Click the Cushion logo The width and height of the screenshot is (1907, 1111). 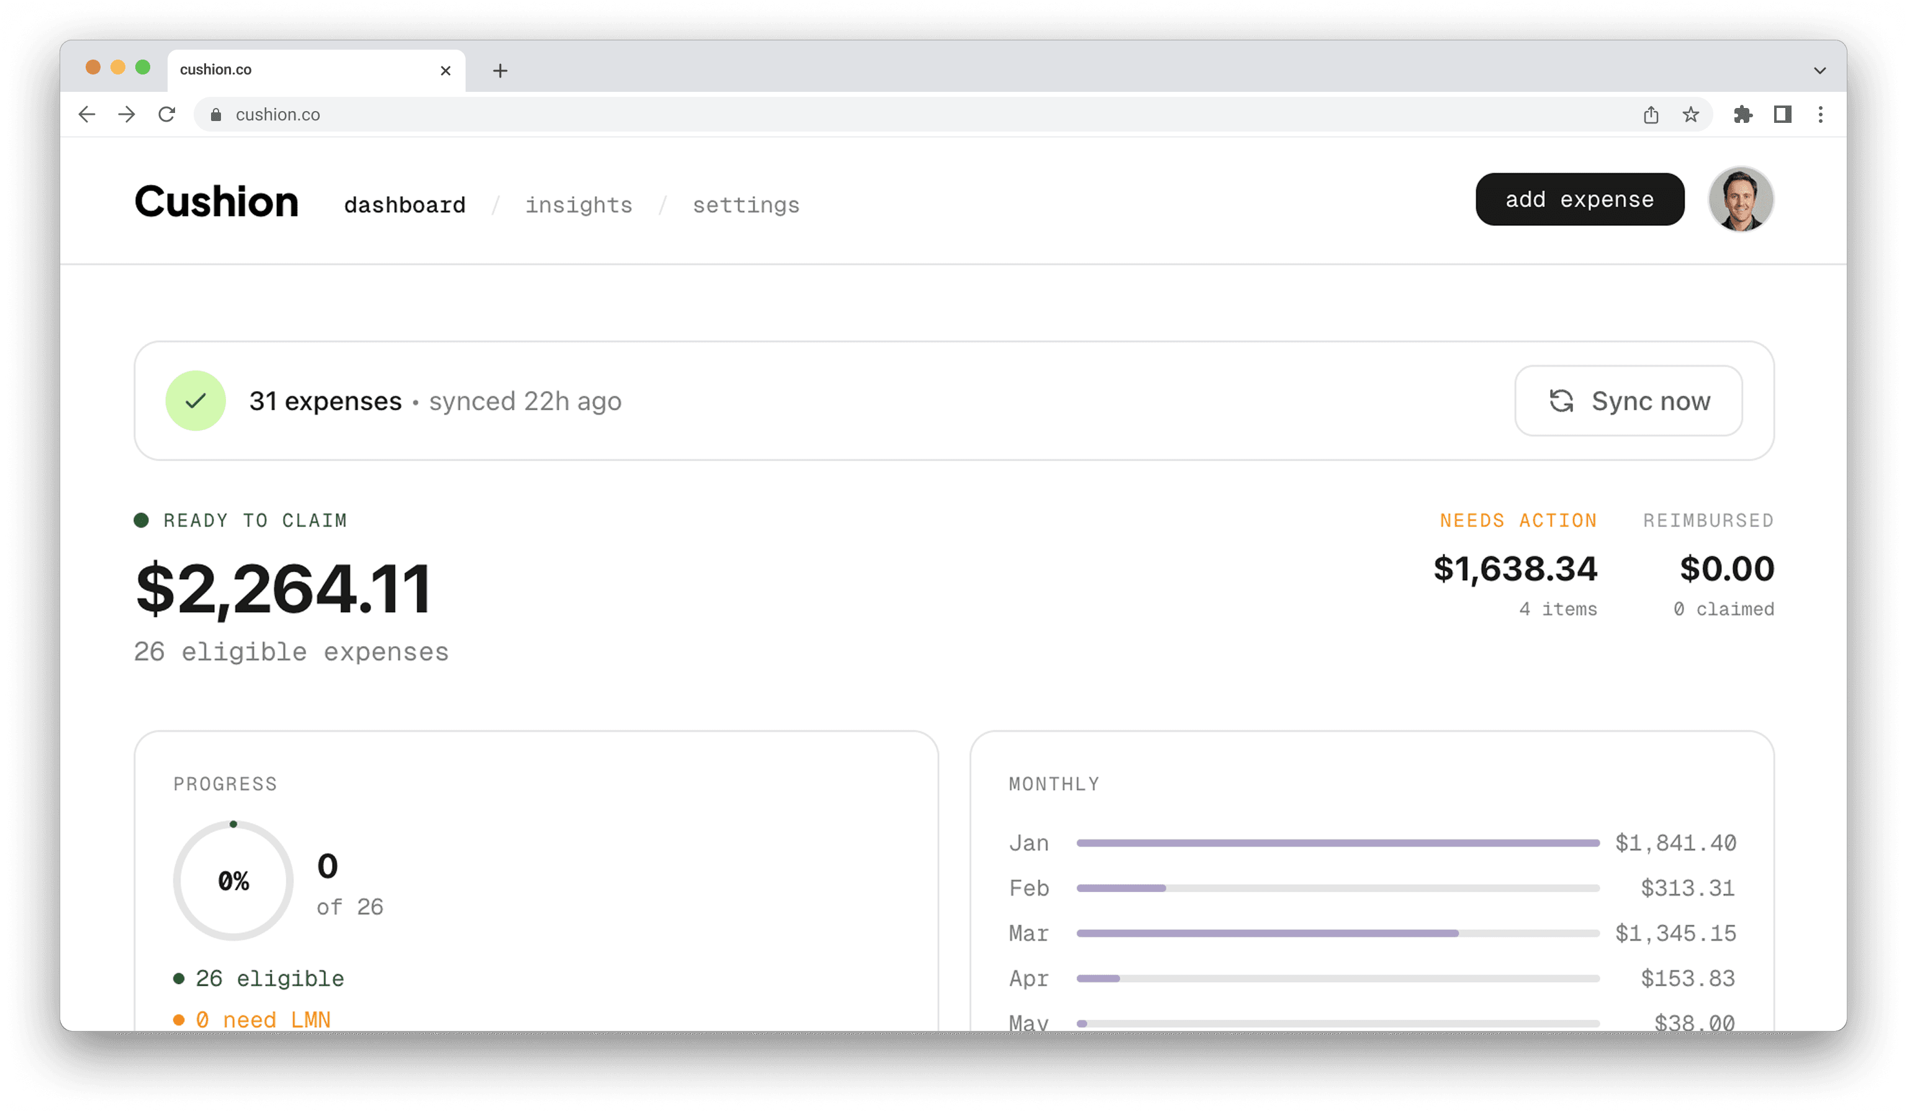point(217,201)
